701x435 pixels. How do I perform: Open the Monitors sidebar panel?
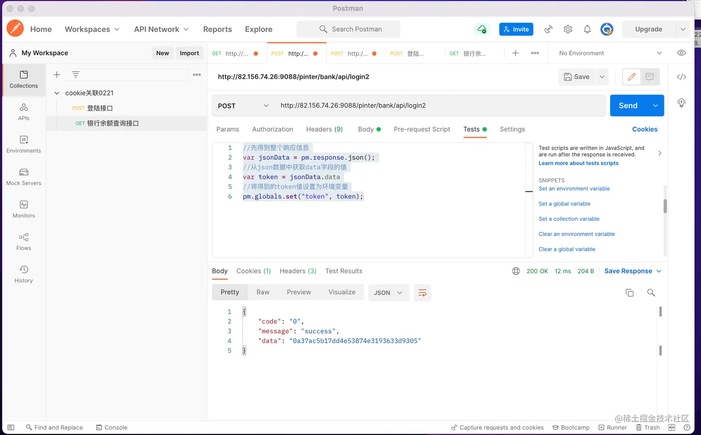[x=24, y=209]
